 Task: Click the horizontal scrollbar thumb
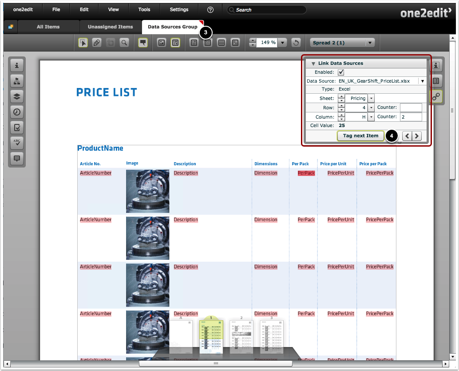coord(216,364)
